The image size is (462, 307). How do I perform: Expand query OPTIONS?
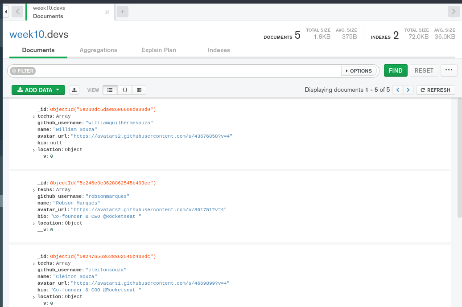pos(359,71)
